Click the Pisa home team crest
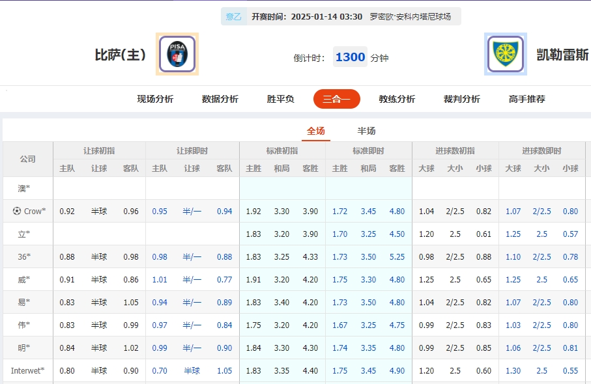The width and height of the screenshot is (591, 384). (x=177, y=54)
